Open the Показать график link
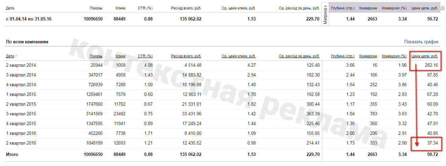Screen dimensions: 446x166 (421, 42)
